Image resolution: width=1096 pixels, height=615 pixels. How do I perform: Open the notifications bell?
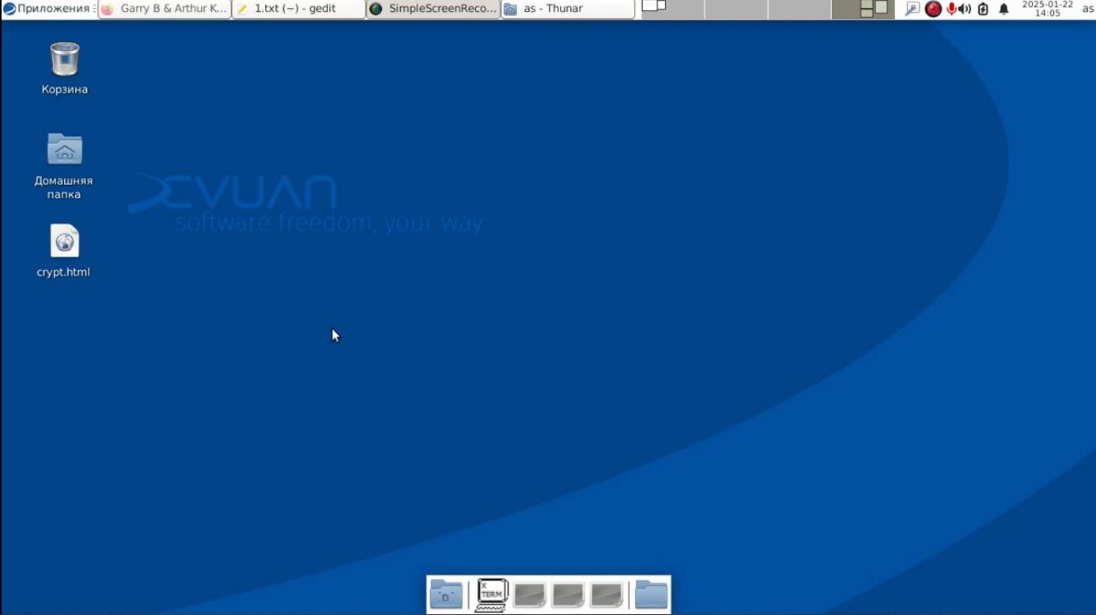(x=1003, y=9)
